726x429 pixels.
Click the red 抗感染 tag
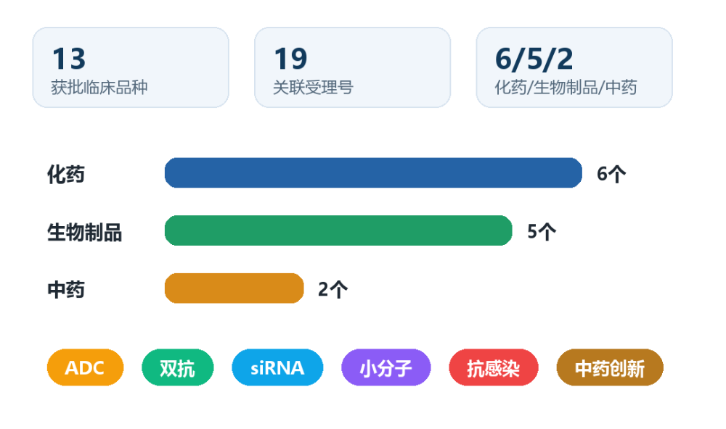click(x=493, y=367)
